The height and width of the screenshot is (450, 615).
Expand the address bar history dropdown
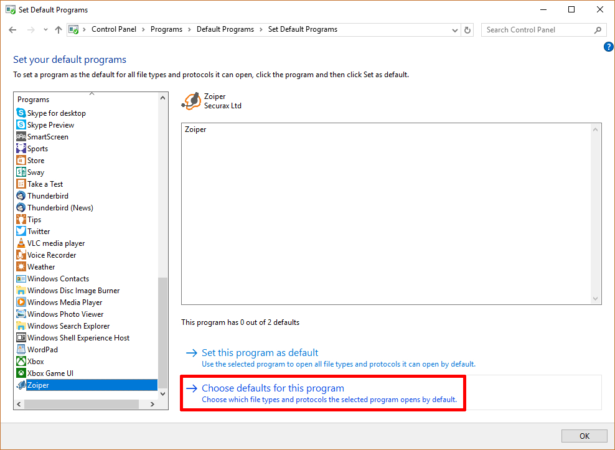[x=455, y=30]
